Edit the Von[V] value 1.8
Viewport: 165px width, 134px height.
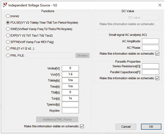click(x=70, y=74)
